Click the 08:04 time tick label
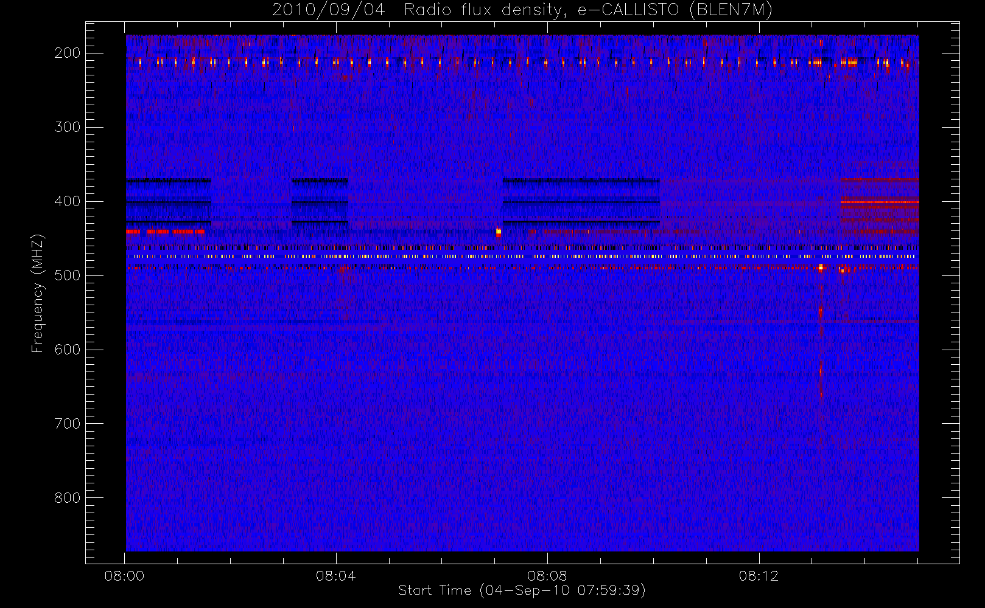 click(x=335, y=576)
